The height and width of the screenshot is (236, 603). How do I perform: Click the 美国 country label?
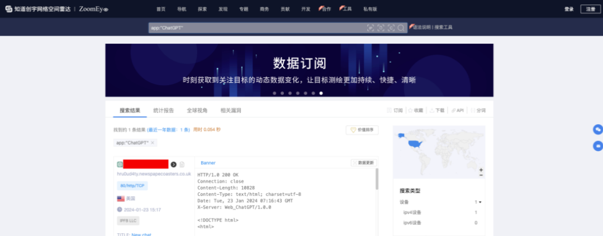pos(131,199)
